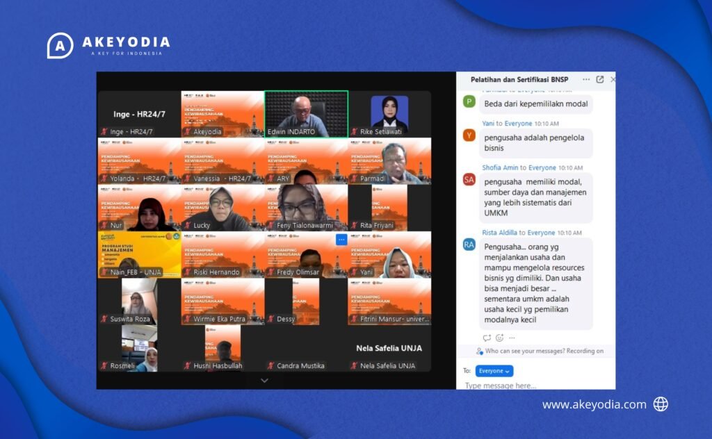Click Rista Aldilla's RA avatar
This screenshot has width=712, height=439.
point(469,245)
